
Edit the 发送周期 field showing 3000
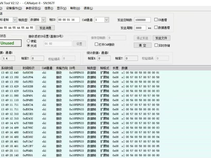point(140,28)
